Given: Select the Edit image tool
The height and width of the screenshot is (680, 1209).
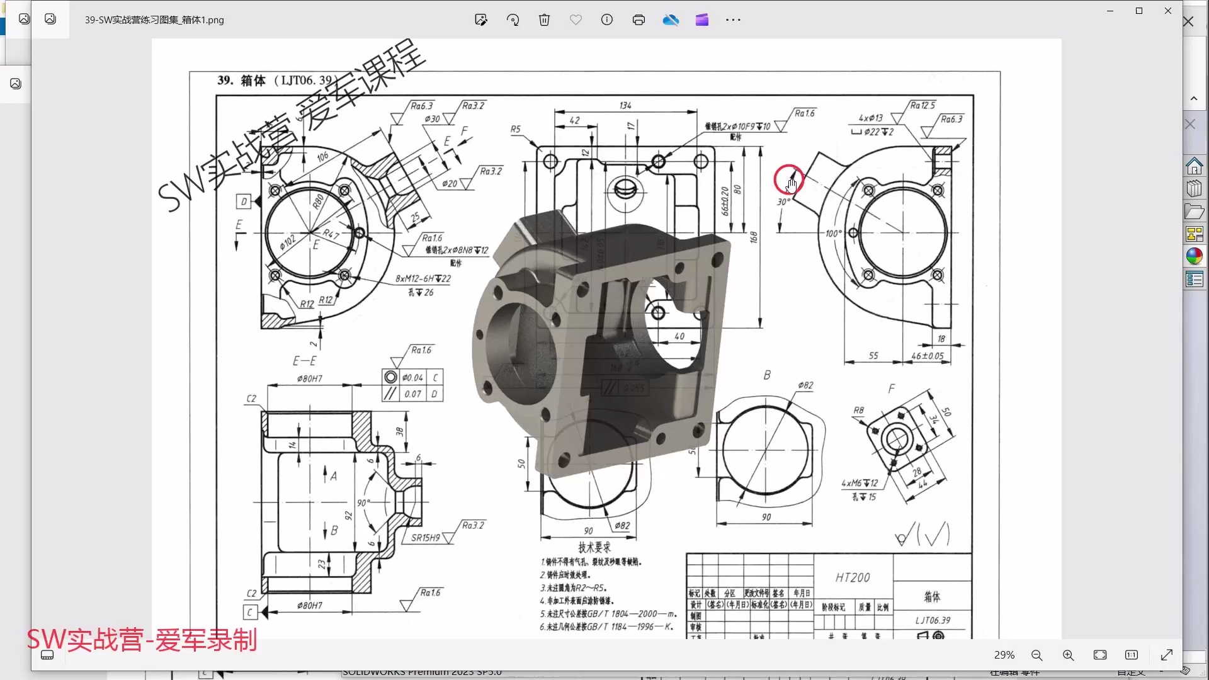Looking at the screenshot, I should point(482,20).
